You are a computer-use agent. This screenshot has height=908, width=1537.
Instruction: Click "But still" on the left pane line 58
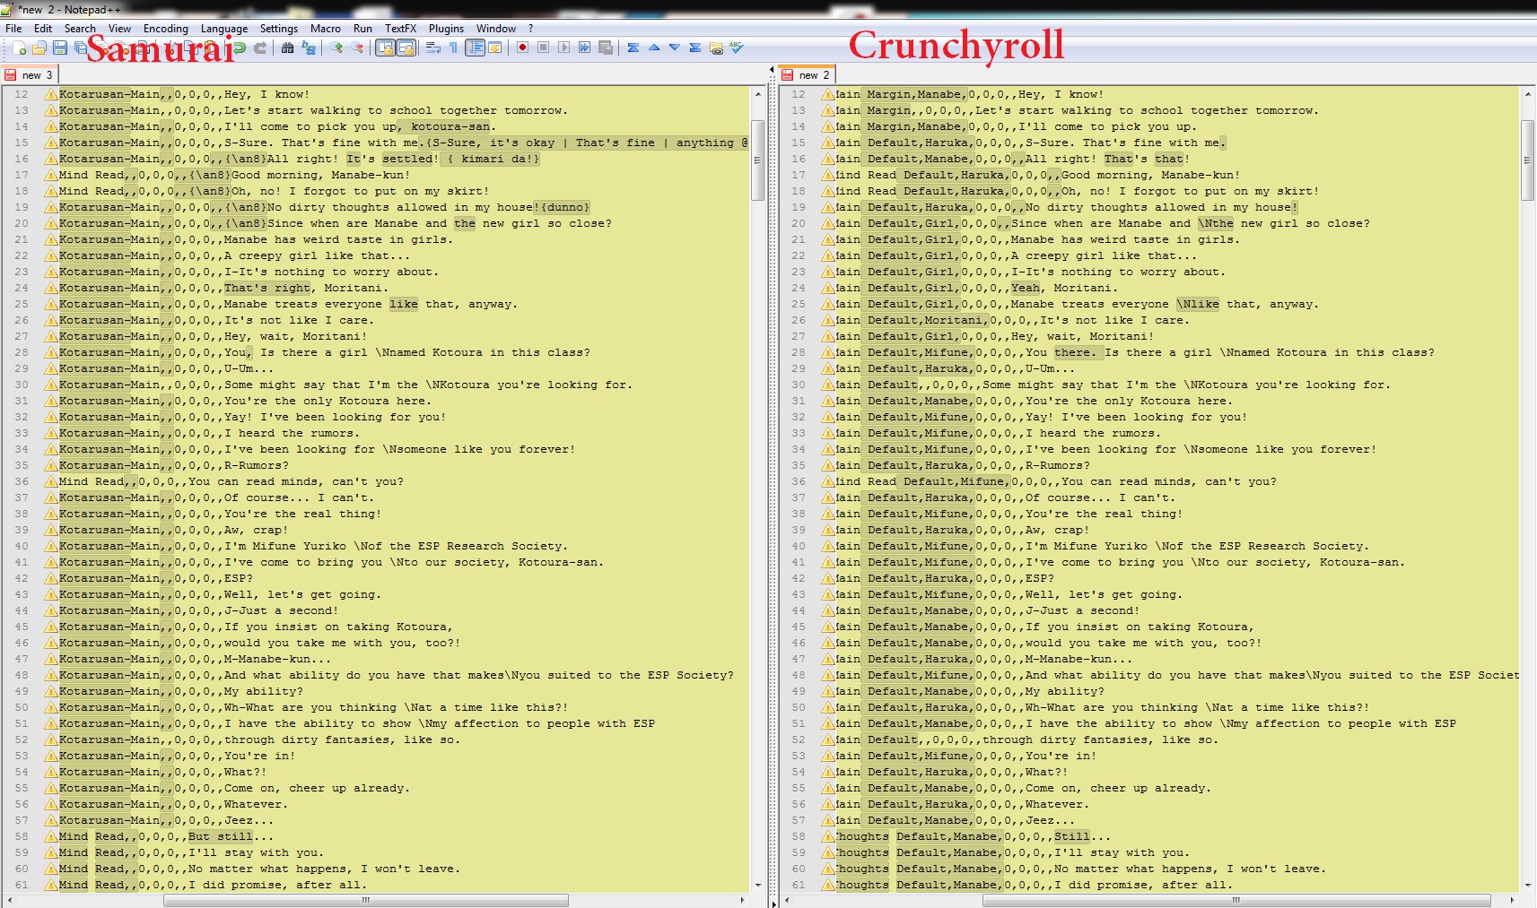pos(221,836)
